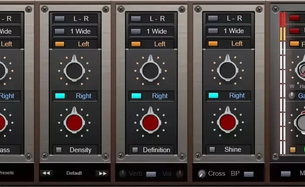Click the top red button in master section
The image size is (305, 187).
point(294,18)
